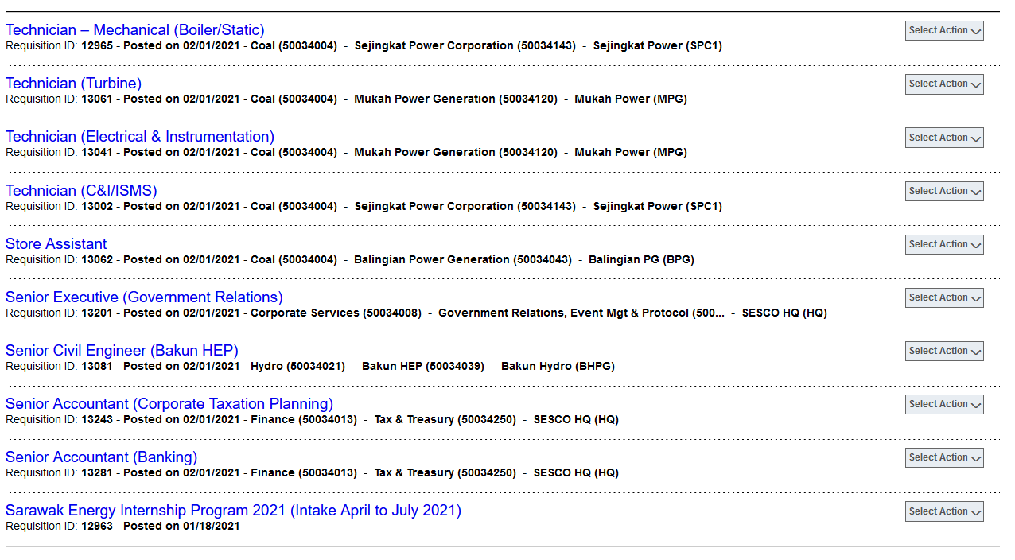Click 'Bakun Hydro (BHPG)' location text
The width and height of the screenshot is (1015, 560).
click(x=558, y=366)
